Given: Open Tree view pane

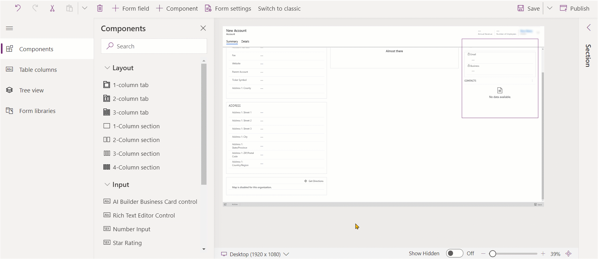Looking at the screenshot, I should click(x=47, y=90).
